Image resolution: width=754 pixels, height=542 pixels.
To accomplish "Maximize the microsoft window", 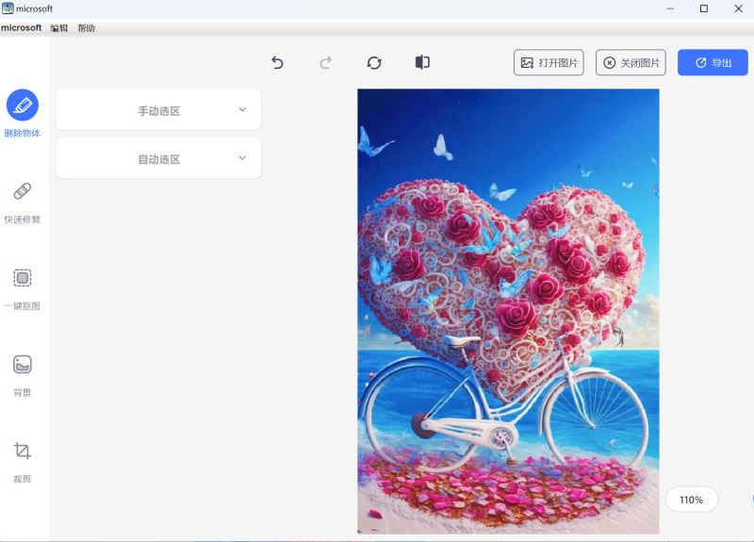I will (x=704, y=8).
